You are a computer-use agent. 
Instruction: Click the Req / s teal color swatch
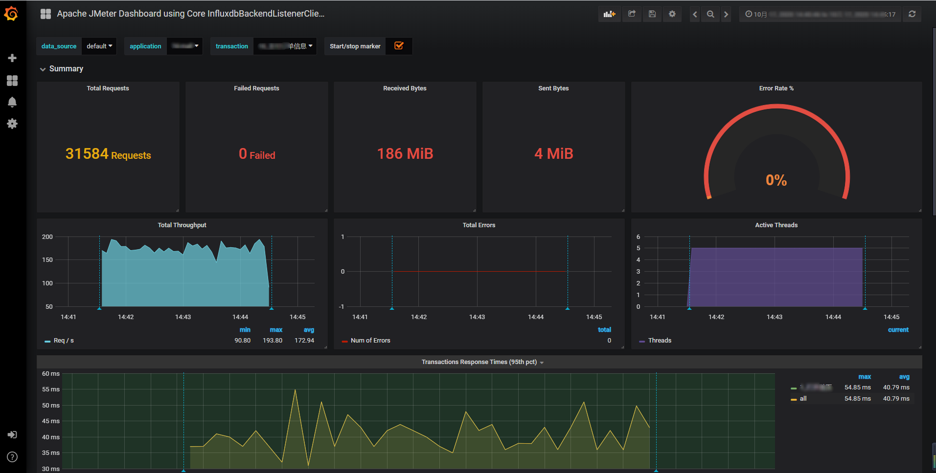click(x=47, y=341)
